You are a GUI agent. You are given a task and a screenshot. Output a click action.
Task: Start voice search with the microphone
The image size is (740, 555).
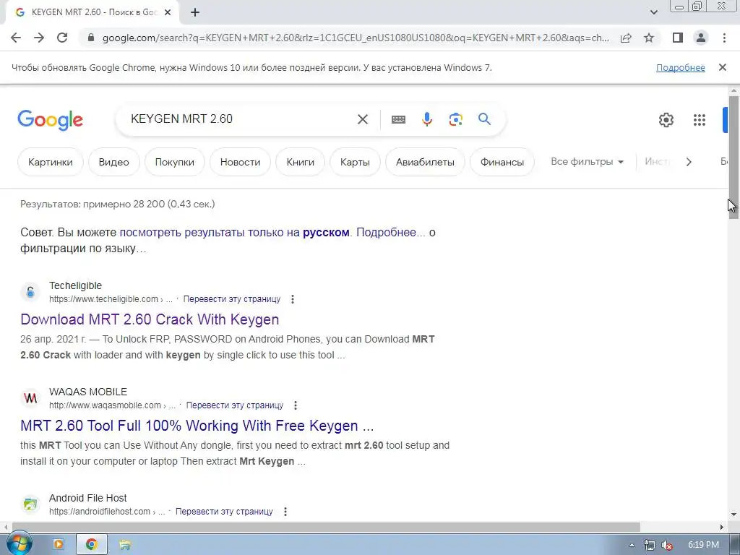pos(426,119)
